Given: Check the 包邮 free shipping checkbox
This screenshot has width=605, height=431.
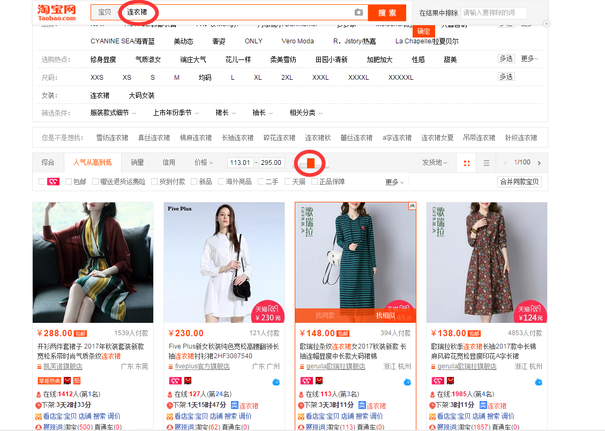Looking at the screenshot, I should 69,182.
